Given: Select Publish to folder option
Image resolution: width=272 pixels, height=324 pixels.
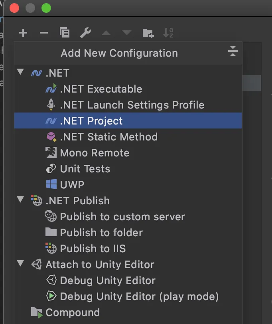Looking at the screenshot, I should click(128, 233).
